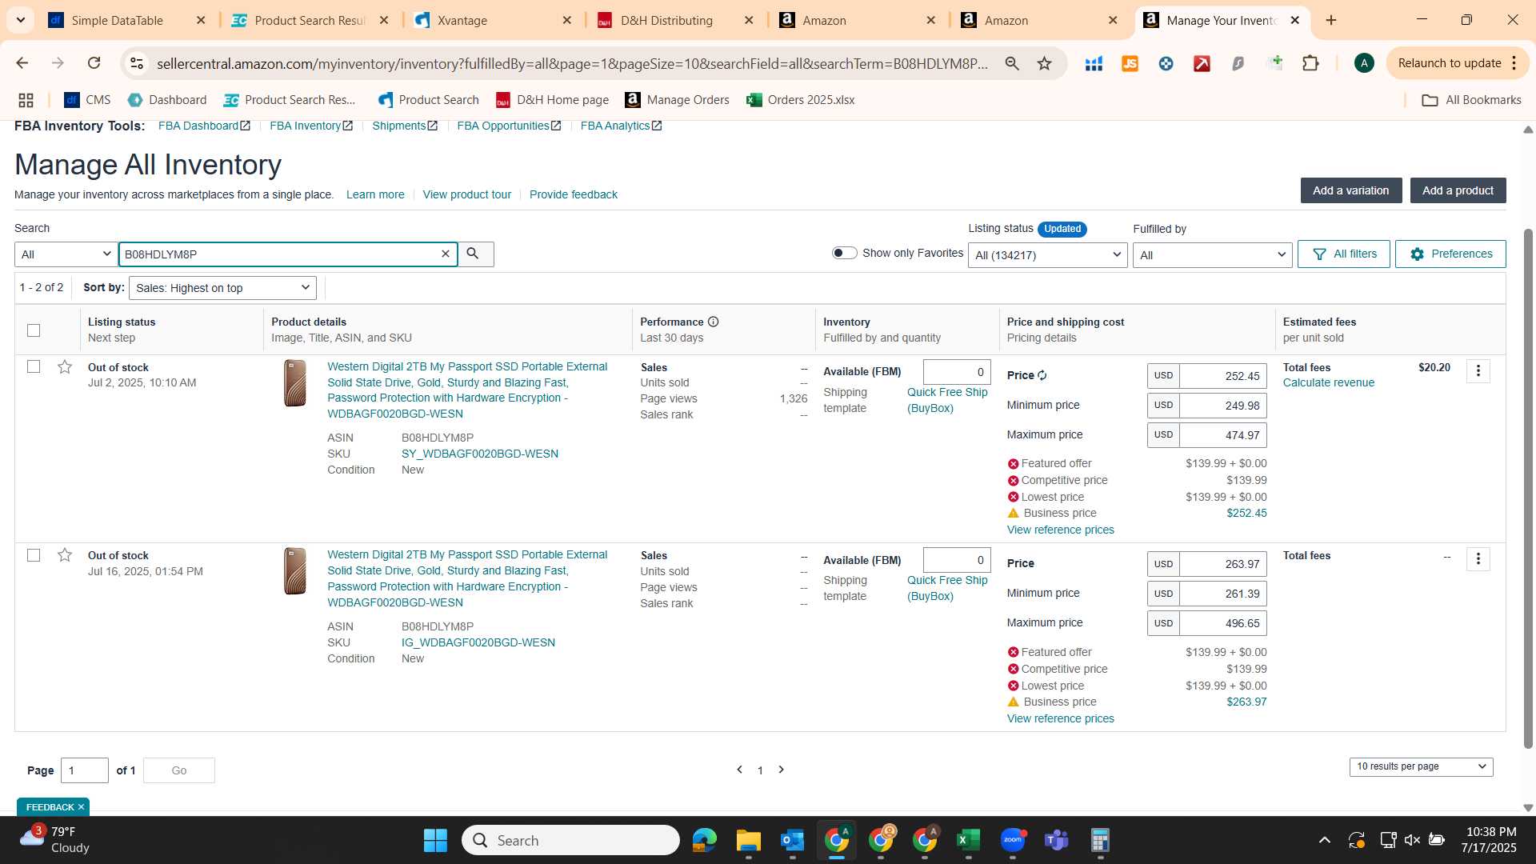The image size is (1536, 864).
Task: Open the Manage Orders bookmark
Action: (678, 100)
